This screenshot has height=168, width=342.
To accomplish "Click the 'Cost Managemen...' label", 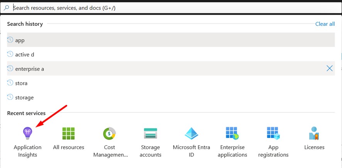I will [110, 151].
